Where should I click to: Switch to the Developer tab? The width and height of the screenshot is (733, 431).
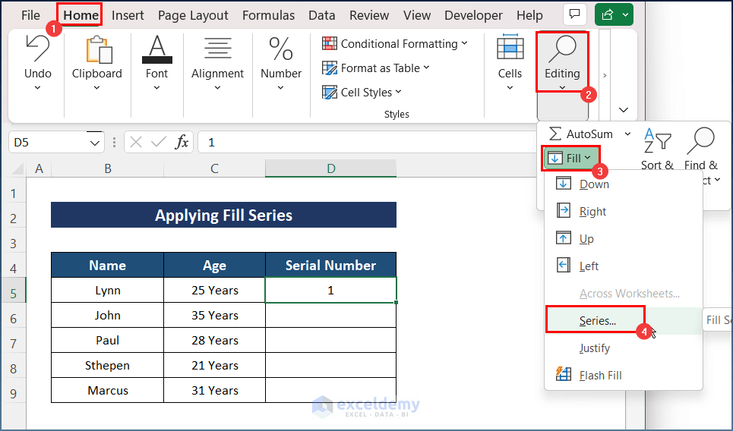(x=473, y=15)
